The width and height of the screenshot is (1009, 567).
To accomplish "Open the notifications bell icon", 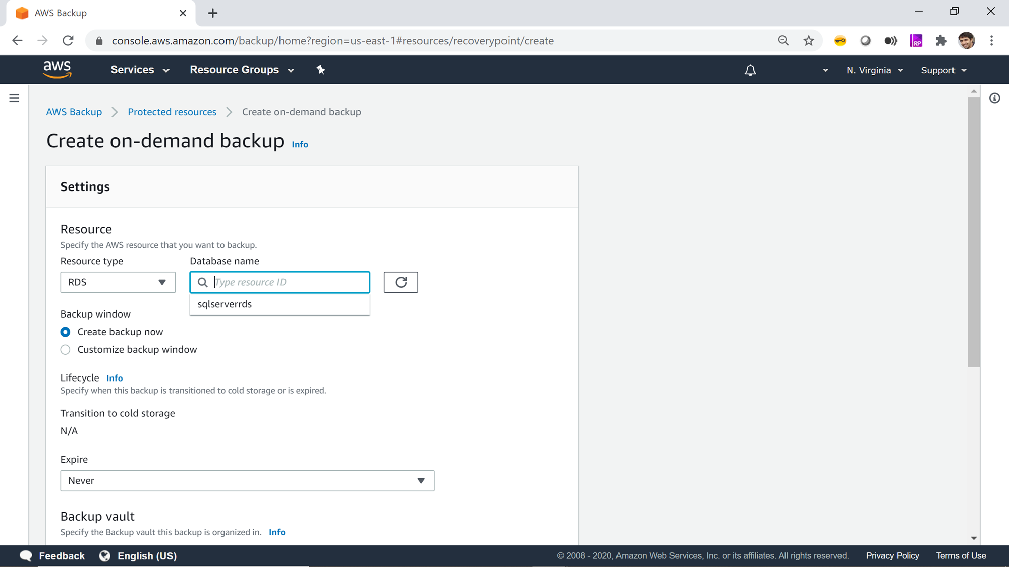I will click(750, 70).
